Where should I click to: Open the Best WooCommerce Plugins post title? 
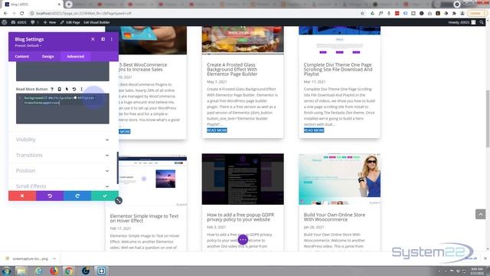click(143, 67)
